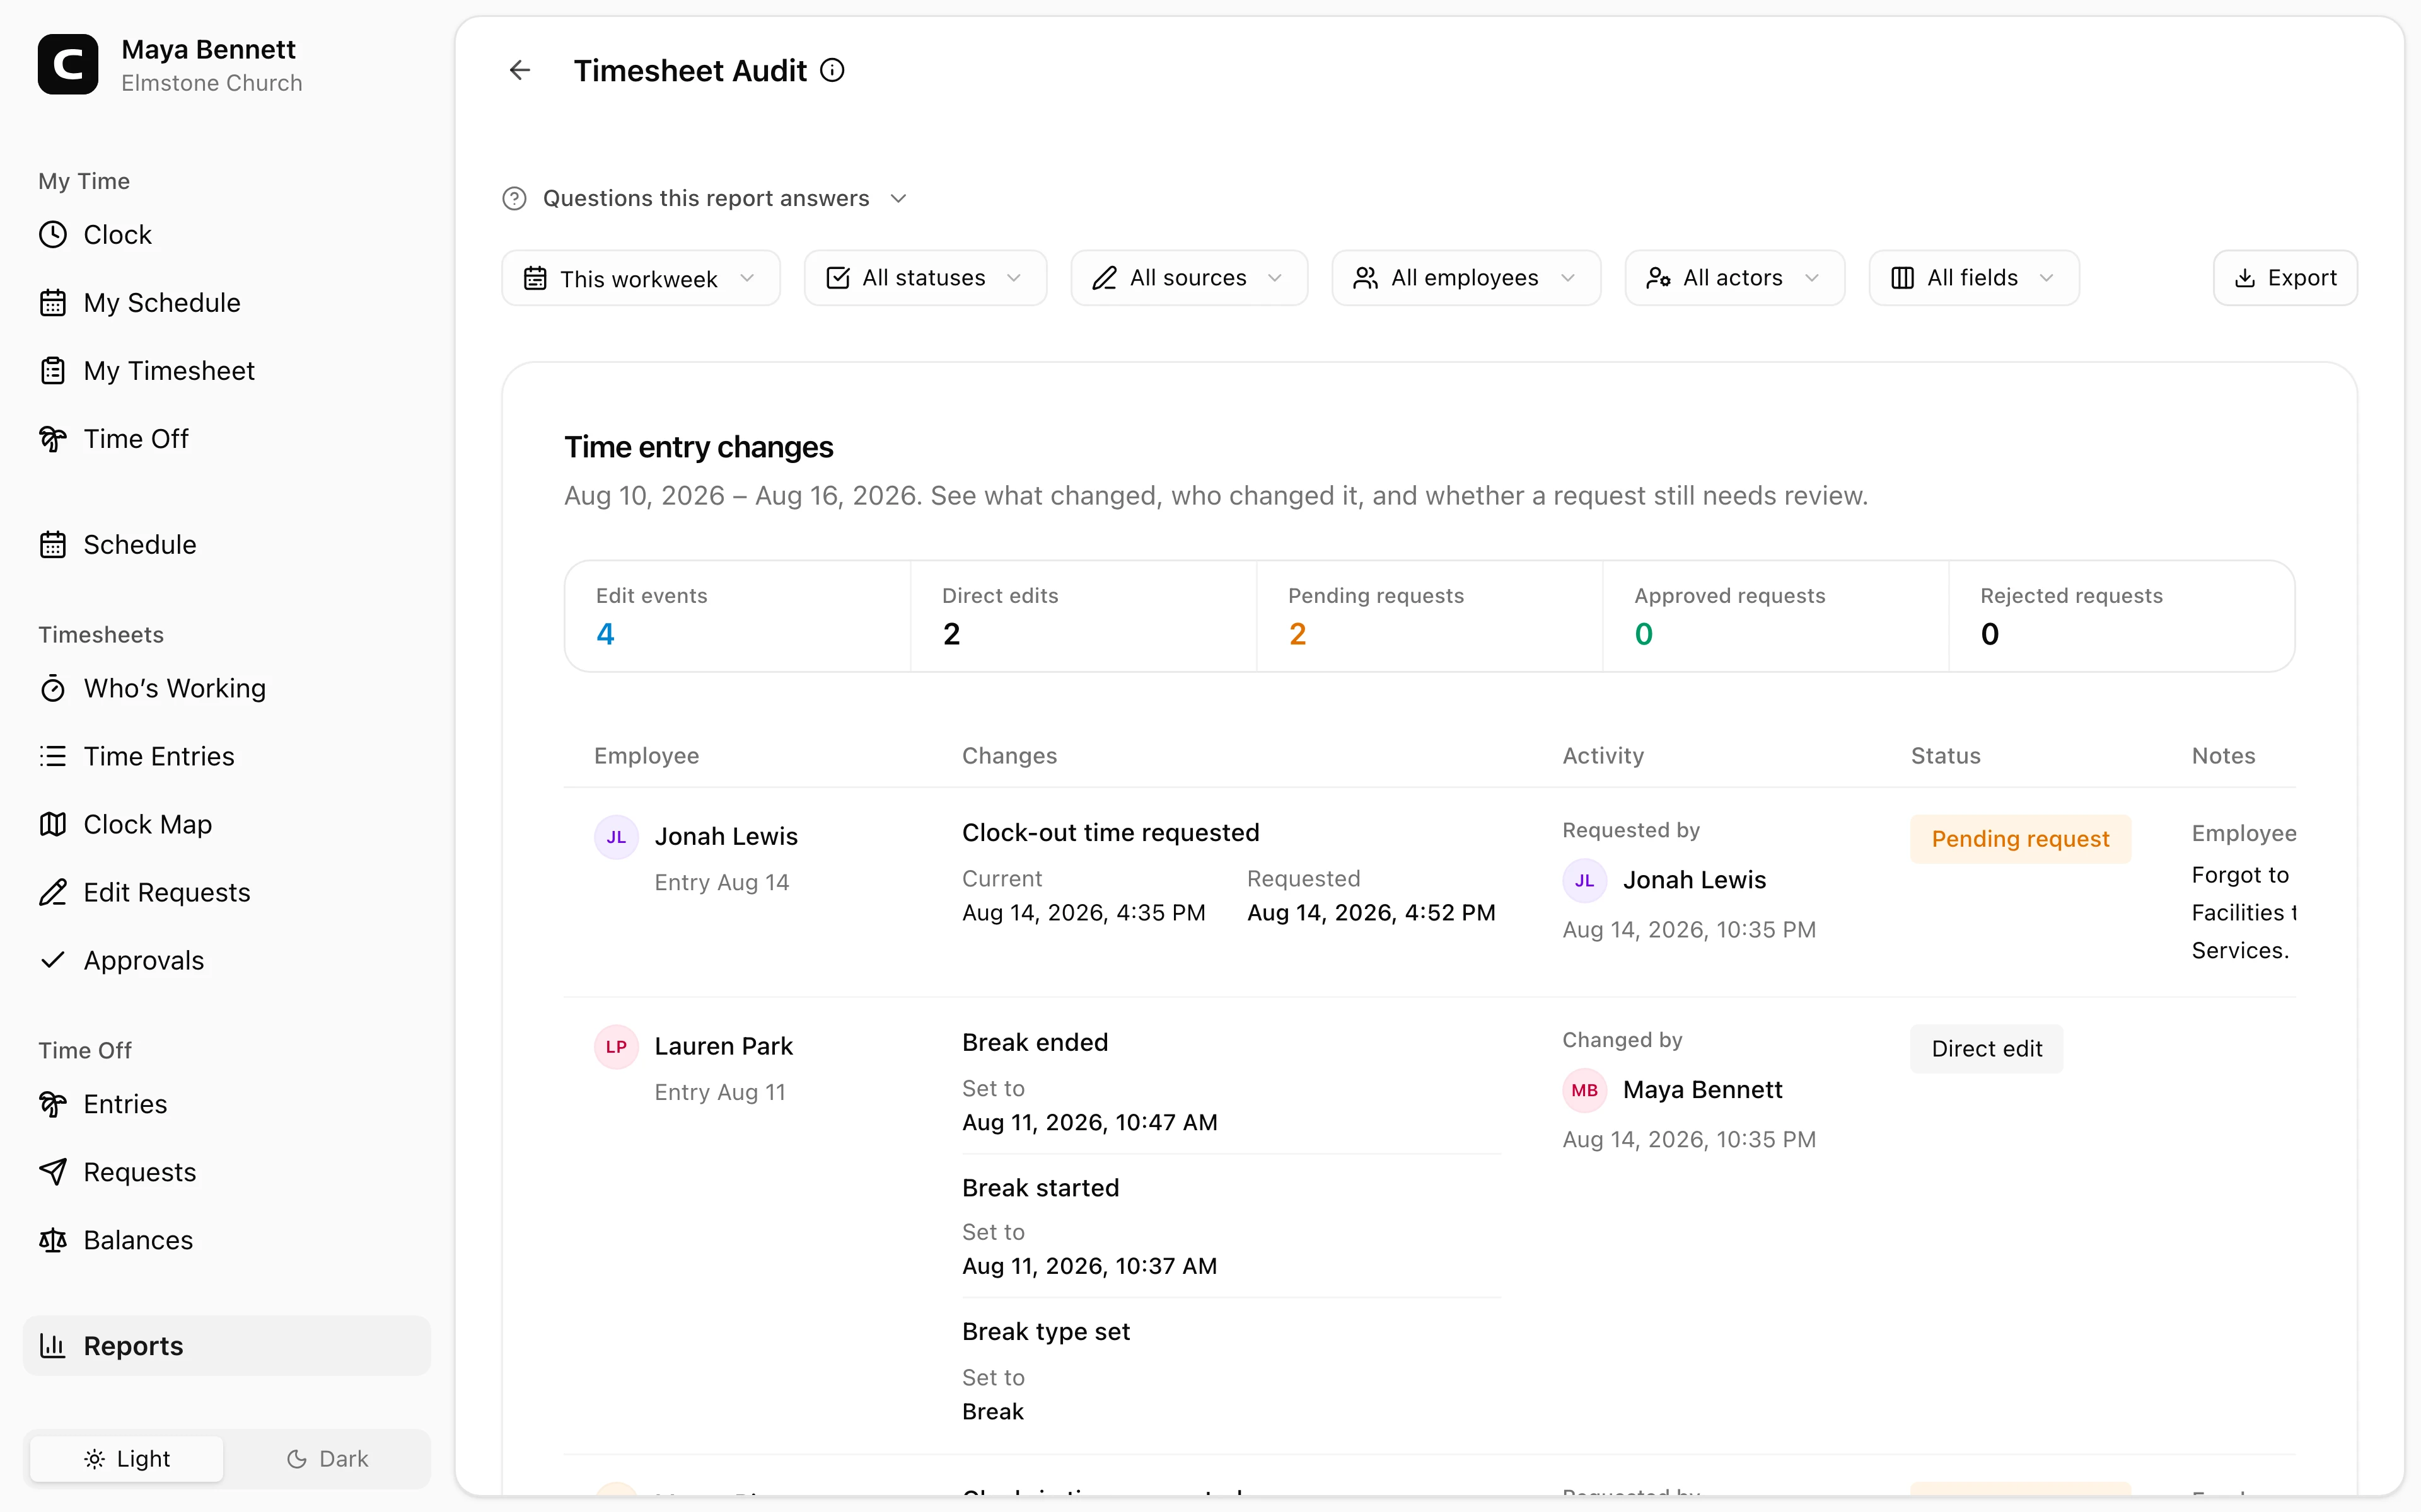This screenshot has height=1512, width=2421.
Task: Click the palm tree icon beside Time Off
Action: click(53, 438)
